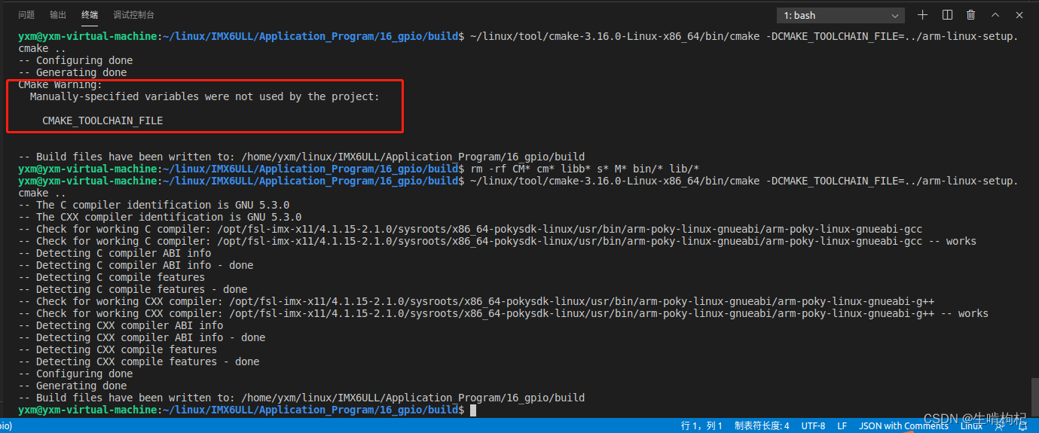The image size is (1039, 433).
Task: Change LF line ending setting
Action: [842, 426]
